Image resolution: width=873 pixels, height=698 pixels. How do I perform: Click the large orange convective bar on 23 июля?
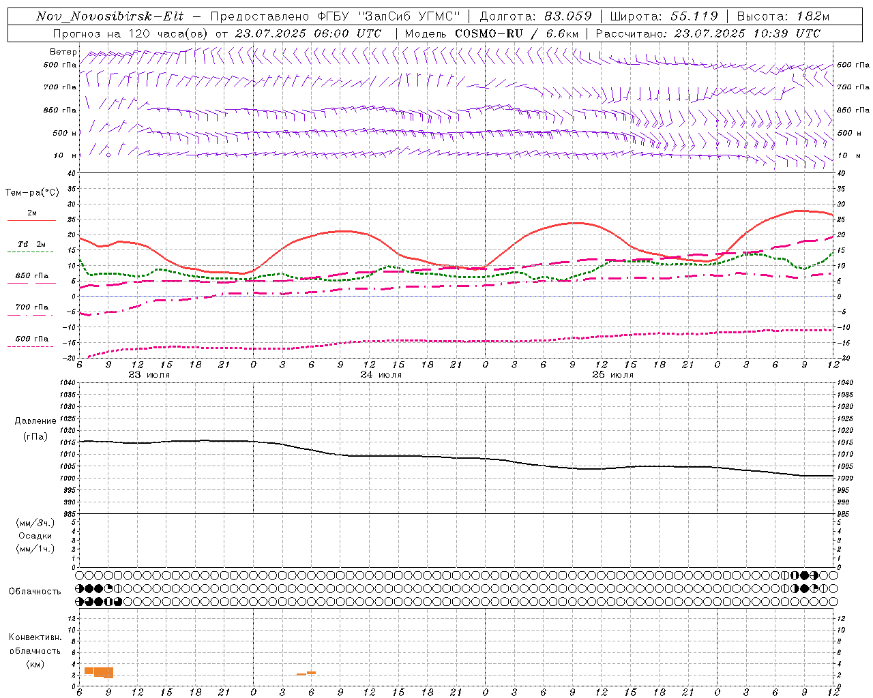pyautogui.click(x=100, y=672)
